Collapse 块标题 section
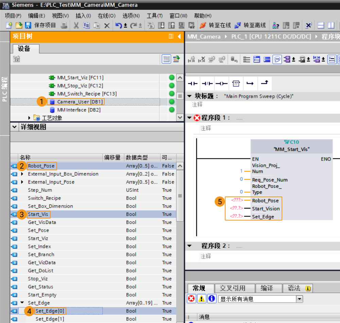This screenshot has width=340, height=323. [x=190, y=96]
